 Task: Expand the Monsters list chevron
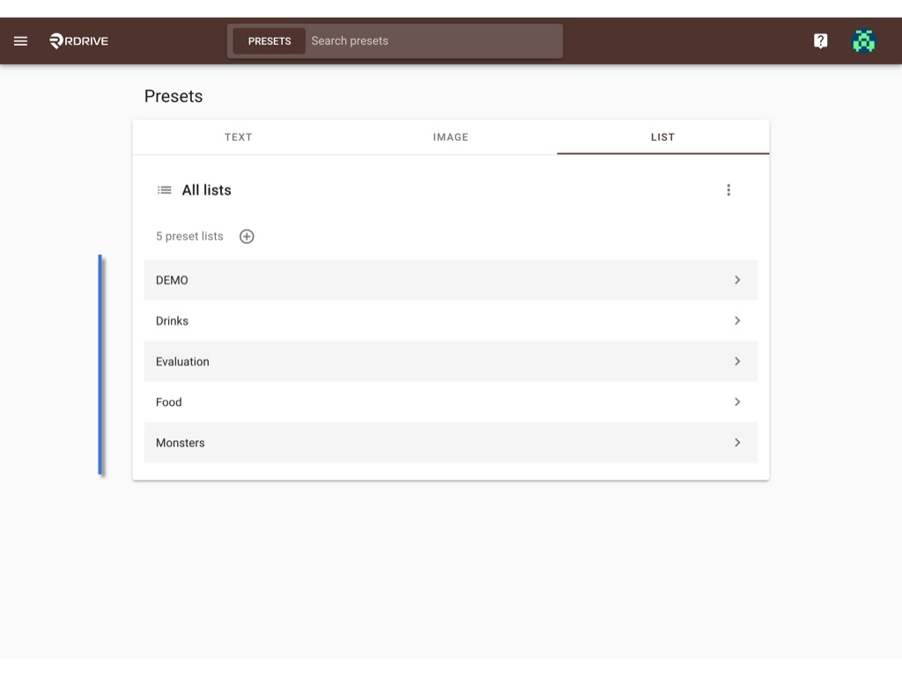point(737,443)
